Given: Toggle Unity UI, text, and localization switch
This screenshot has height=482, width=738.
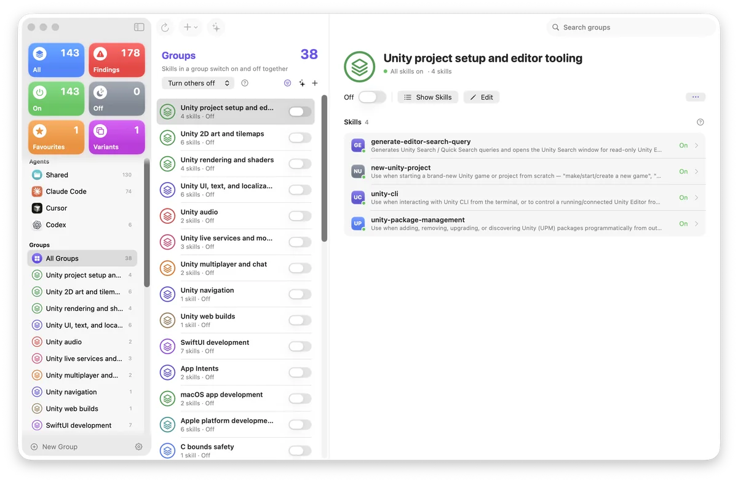Looking at the screenshot, I should (x=300, y=190).
